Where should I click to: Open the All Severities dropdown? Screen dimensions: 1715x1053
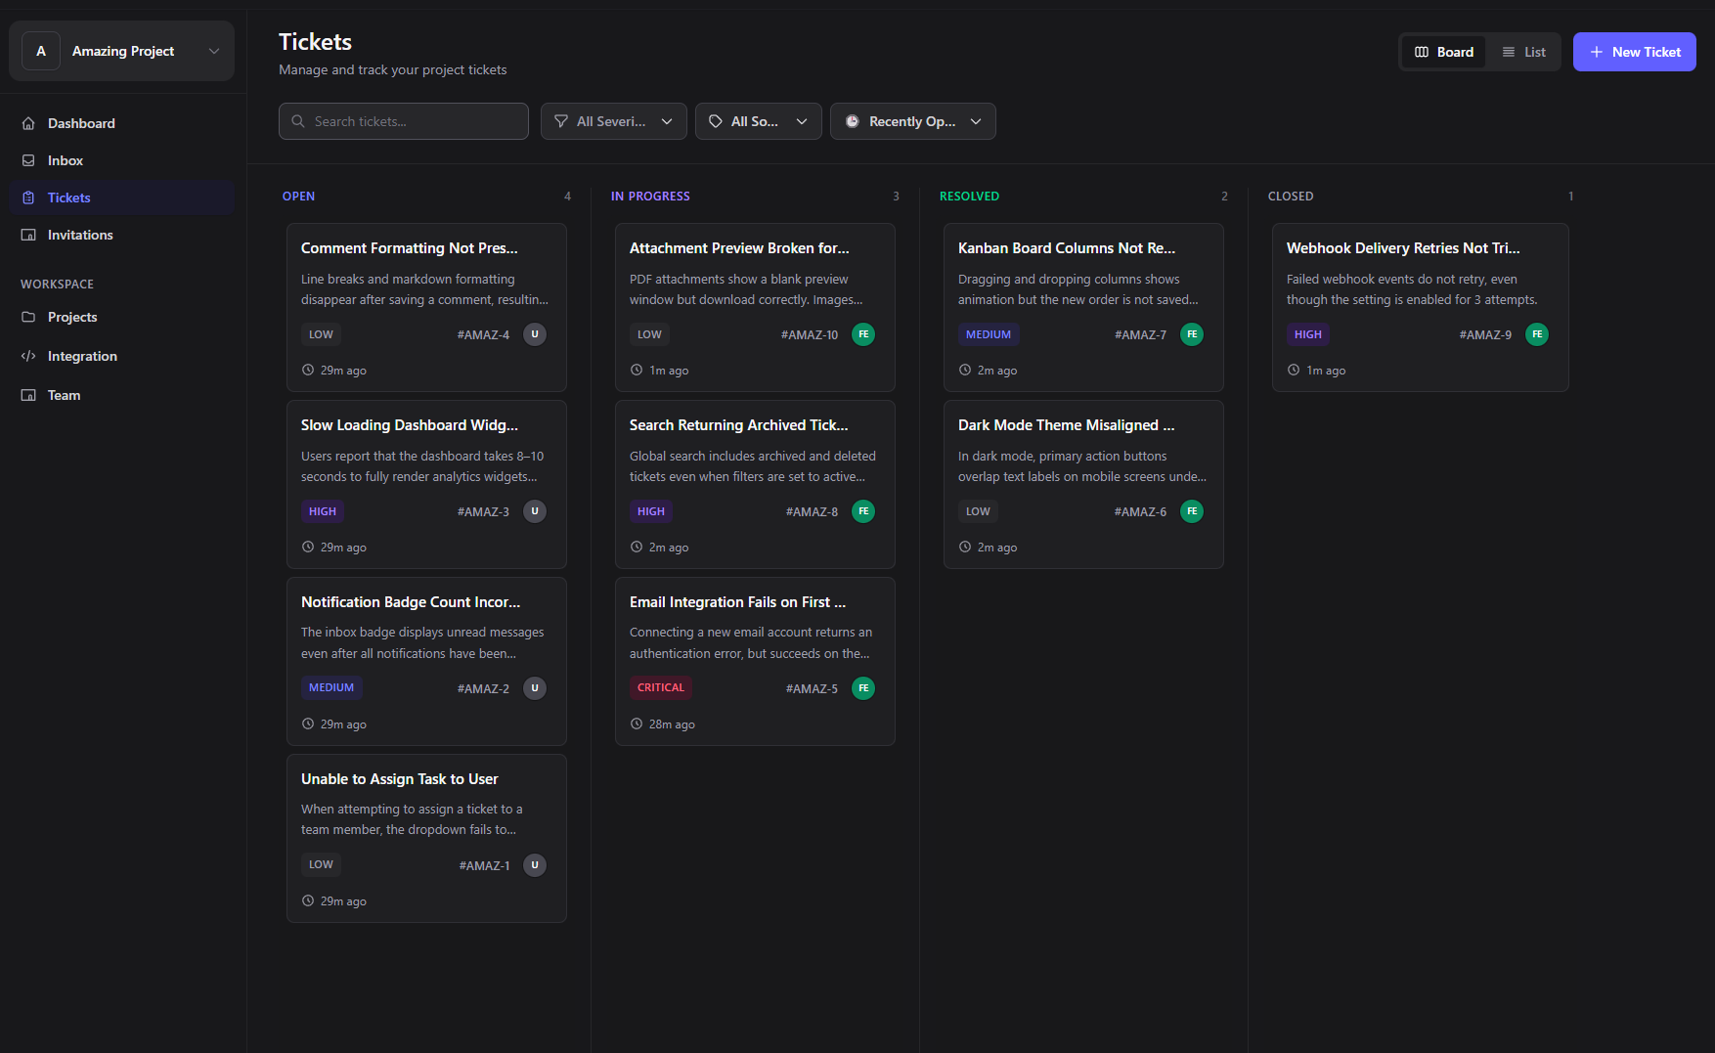point(613,121)
